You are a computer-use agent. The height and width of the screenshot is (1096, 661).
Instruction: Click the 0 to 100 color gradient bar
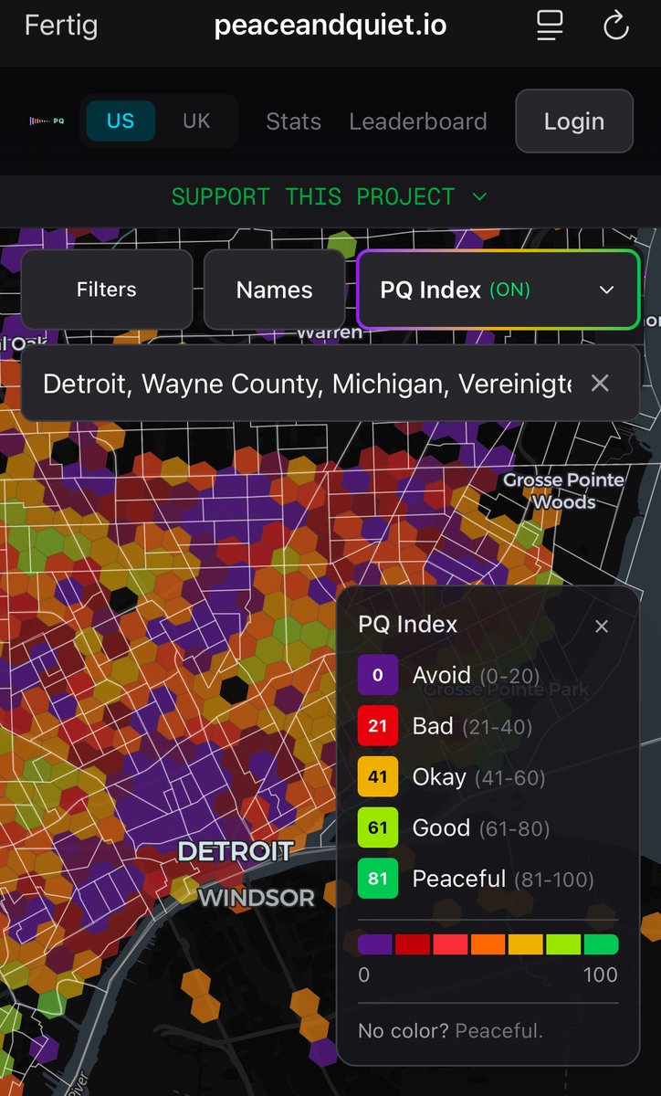click(488, 943)
